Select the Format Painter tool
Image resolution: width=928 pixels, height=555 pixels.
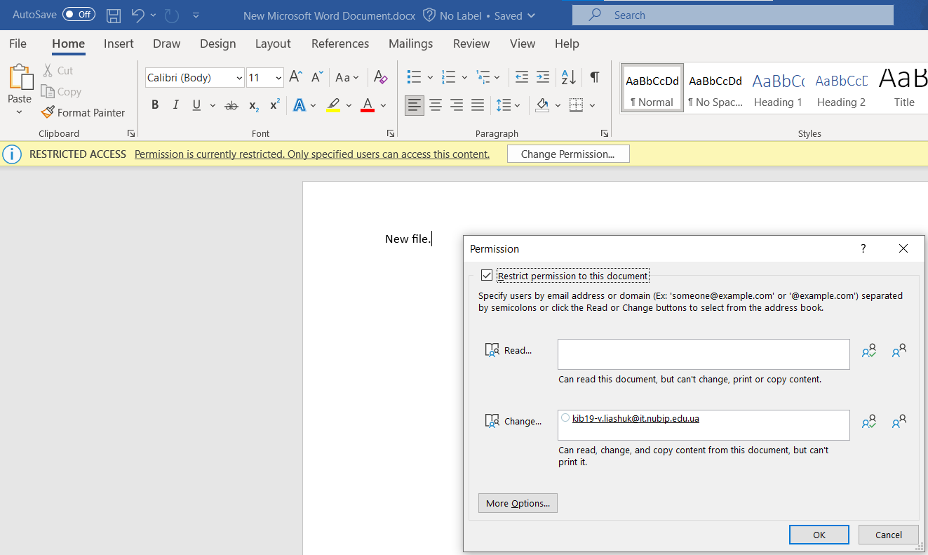(x=83, y=112)
